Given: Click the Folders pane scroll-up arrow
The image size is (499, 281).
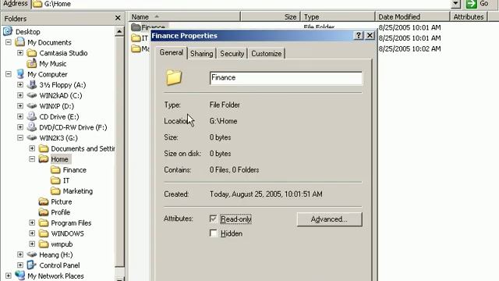Looking at the screenshot, I should click(x=119, y=31).
